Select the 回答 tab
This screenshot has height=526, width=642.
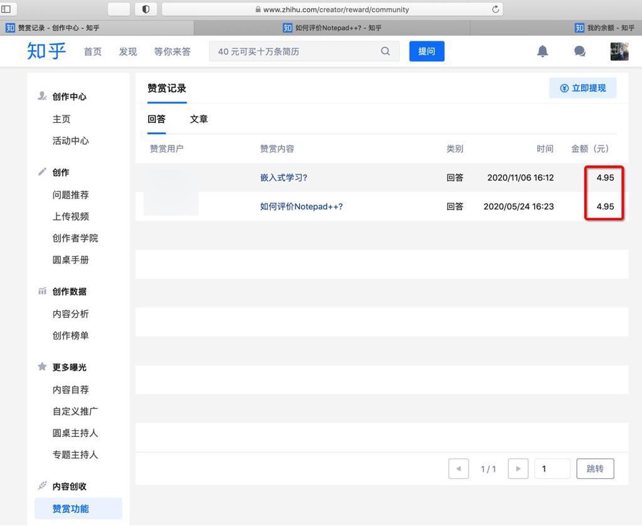156,119
